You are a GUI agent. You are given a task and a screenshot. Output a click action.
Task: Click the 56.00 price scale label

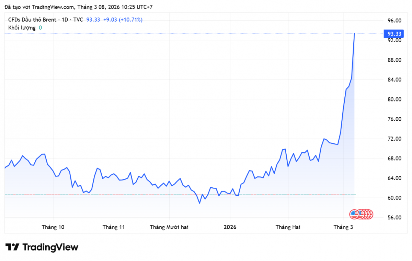(x=394, y=217)
